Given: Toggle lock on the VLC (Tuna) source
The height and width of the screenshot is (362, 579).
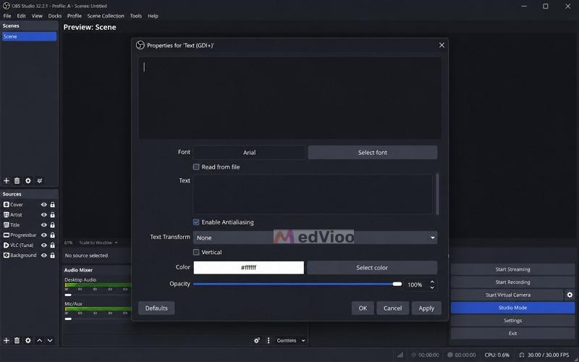Looking at the screenshot, I should (52, 245).
